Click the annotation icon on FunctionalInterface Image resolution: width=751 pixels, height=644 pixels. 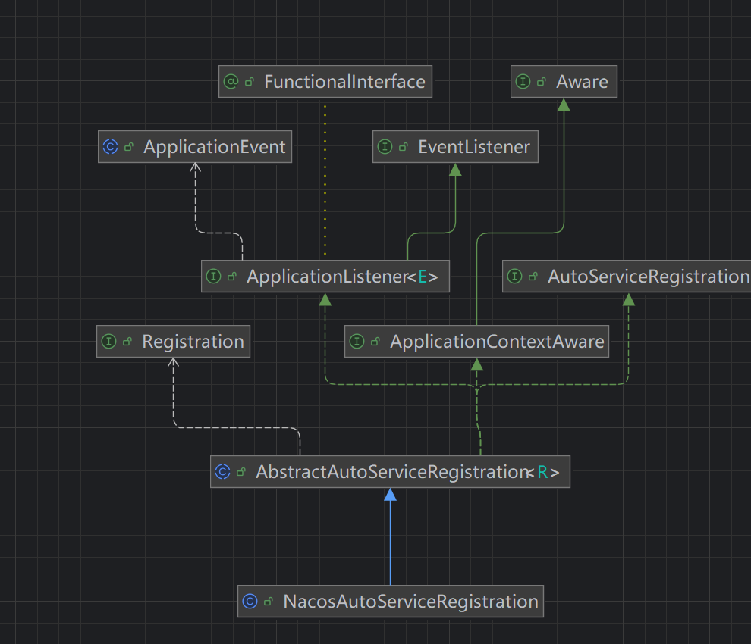coord(231,82)
